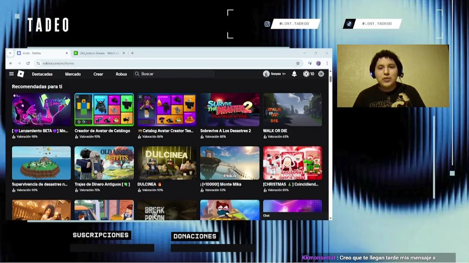Click the 'Valoración 63%' rating text
This screenshot has height=263, width=469.
[278, 137]
